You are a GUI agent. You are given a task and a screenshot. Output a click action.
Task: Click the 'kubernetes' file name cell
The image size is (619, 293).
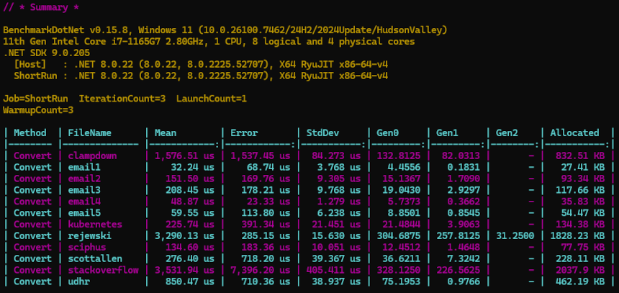[95, 225]
